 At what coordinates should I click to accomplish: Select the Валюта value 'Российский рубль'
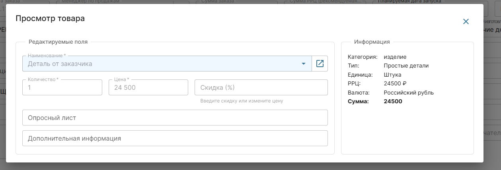pyautogui.click(x=408, y=93)
